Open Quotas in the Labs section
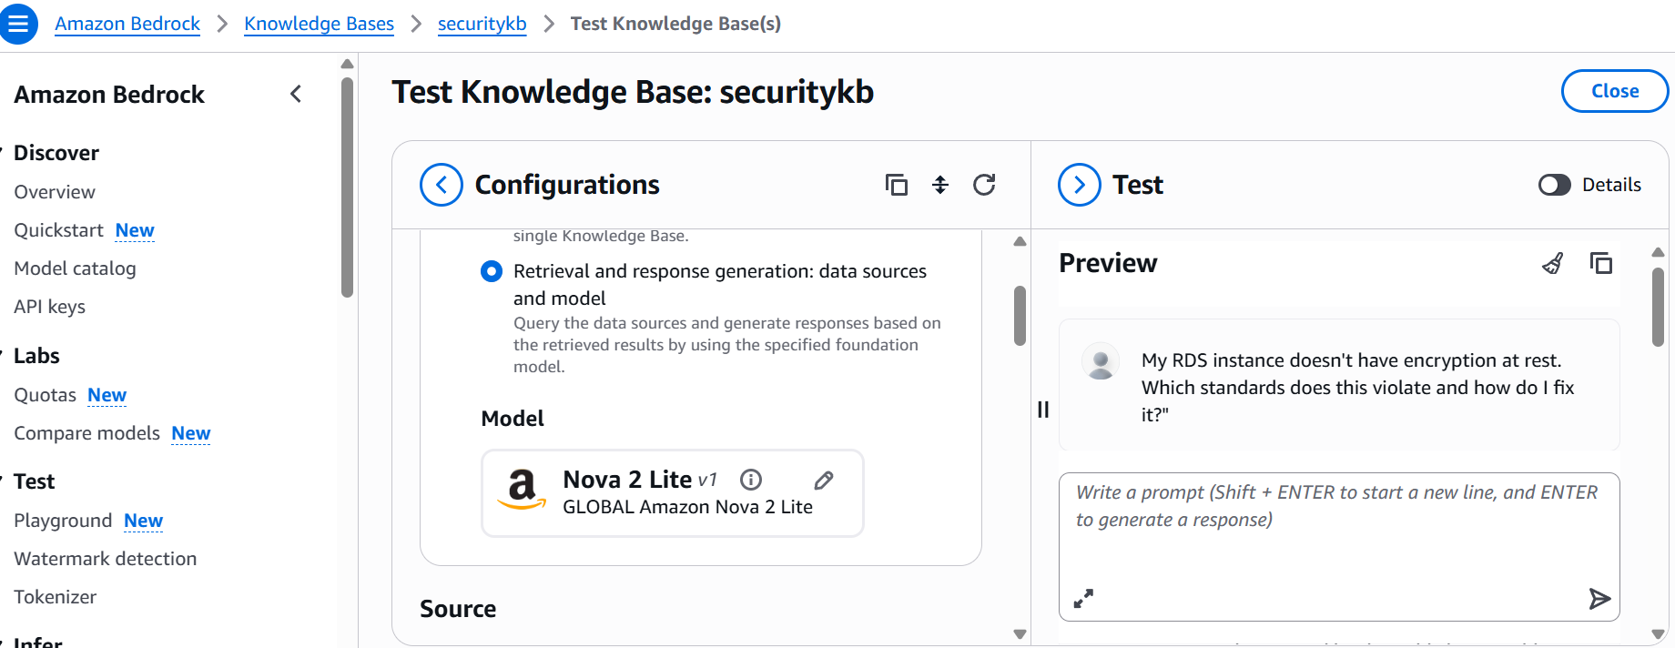The width and height of the screenshot is (1675, 648). [45, 395]
